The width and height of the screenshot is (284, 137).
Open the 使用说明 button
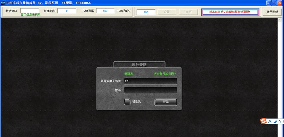click(x=272, y=12)
